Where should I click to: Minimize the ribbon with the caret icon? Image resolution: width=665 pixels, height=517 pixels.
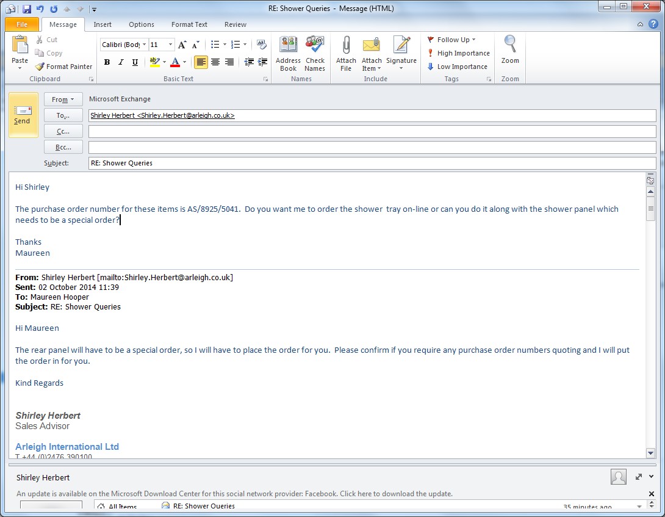(x=640, y=24)
